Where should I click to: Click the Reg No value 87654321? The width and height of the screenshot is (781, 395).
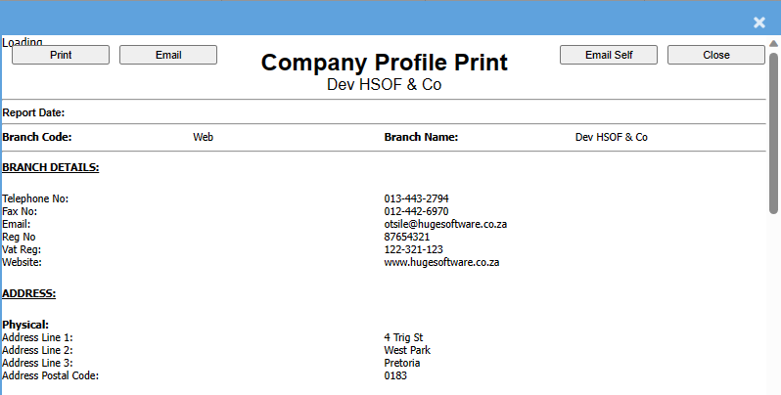click(x=407, y=237)
